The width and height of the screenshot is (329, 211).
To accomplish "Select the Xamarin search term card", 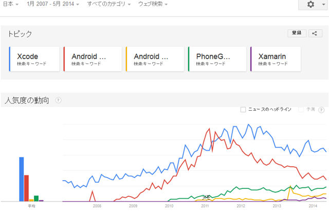I will [276, 59].
